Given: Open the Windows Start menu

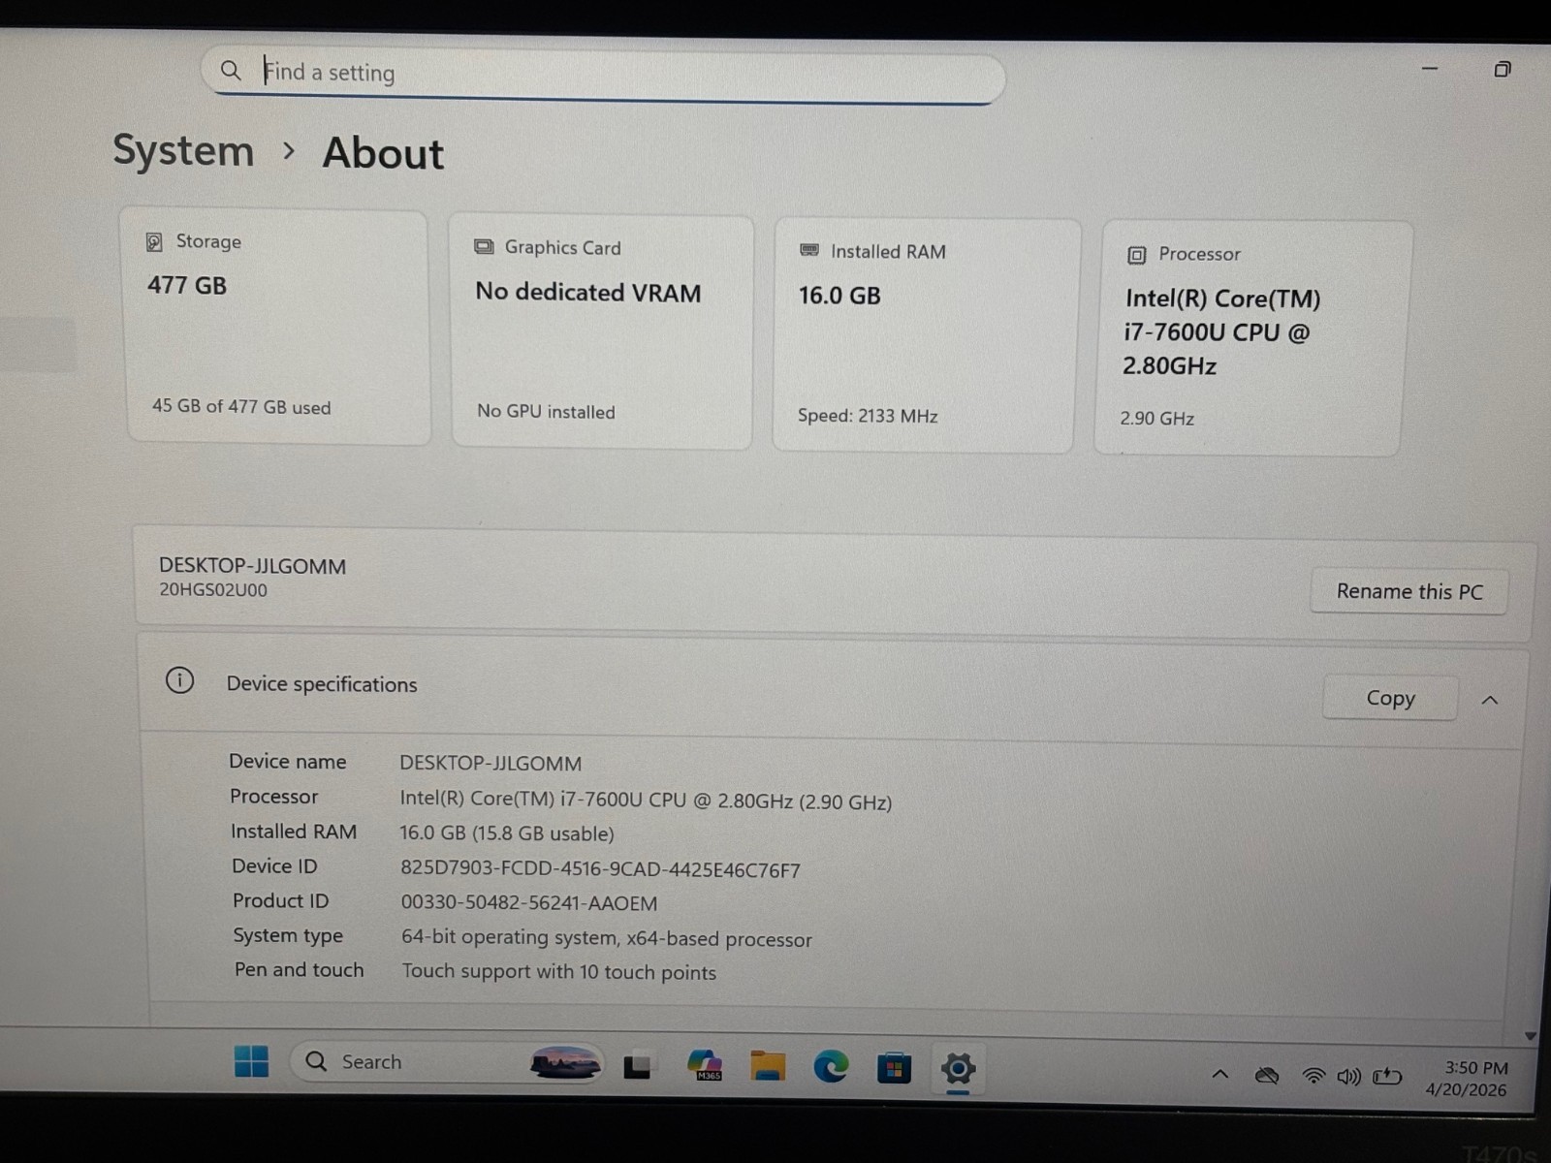Looking at the screenshot, I should 251,1062.
